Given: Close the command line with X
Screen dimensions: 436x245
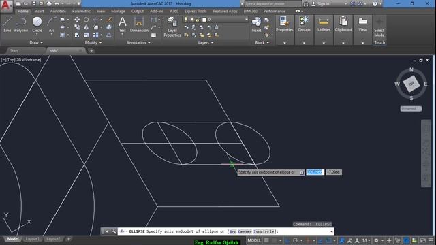Looking at the screenshot, I should (107, 231).
